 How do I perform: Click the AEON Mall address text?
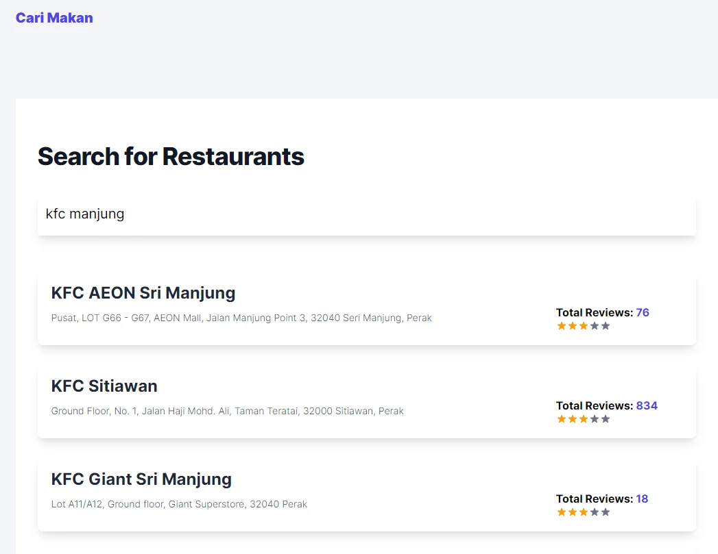point(241,318)
